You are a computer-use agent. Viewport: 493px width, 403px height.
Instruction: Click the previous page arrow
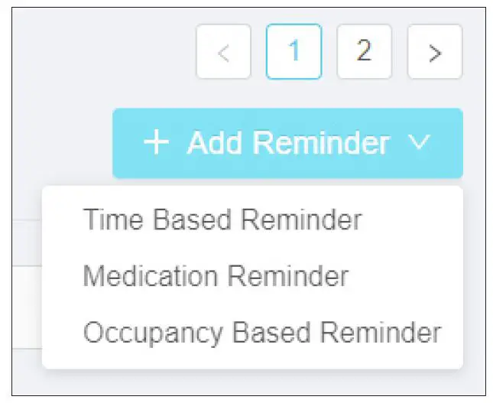(223, 52)
